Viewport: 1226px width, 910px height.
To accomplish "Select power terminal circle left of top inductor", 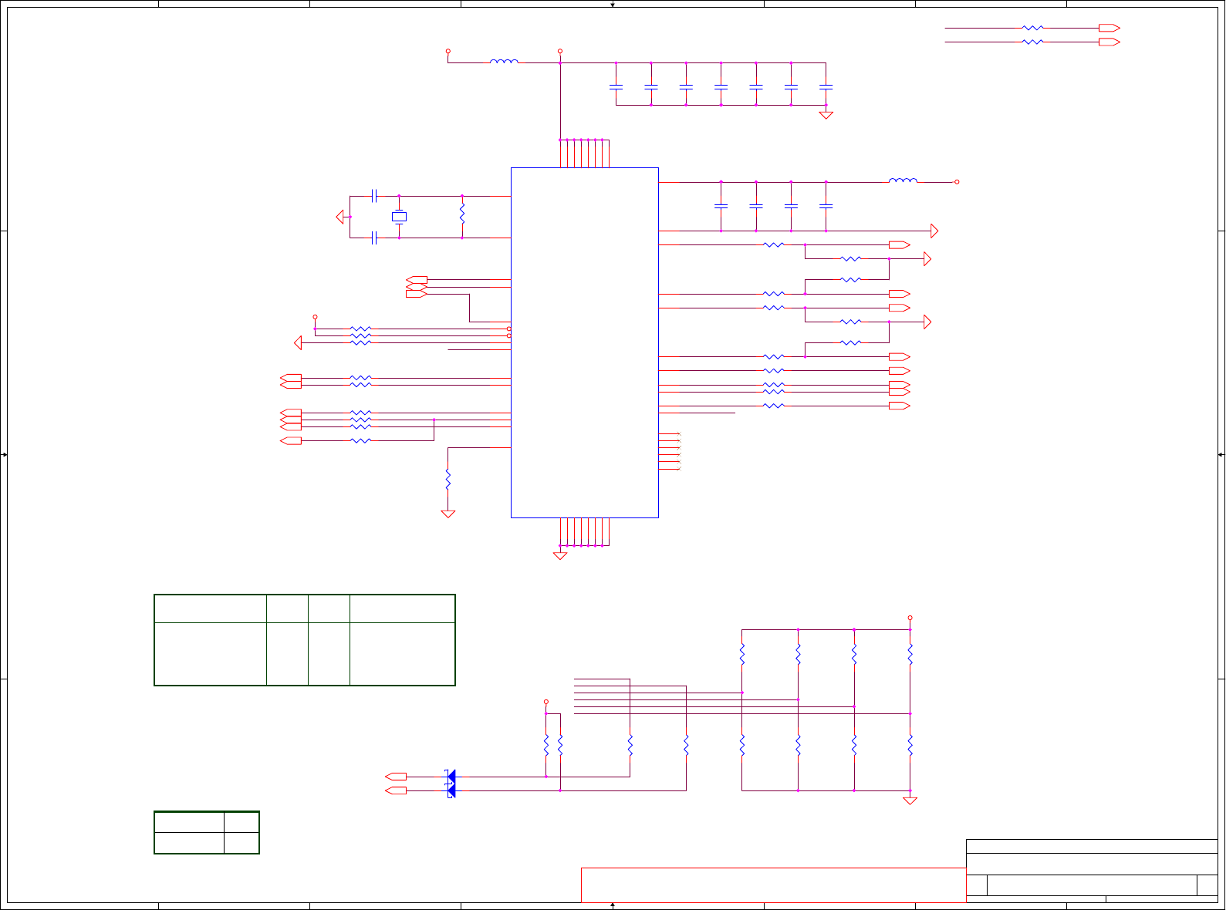I will point(448,52).
